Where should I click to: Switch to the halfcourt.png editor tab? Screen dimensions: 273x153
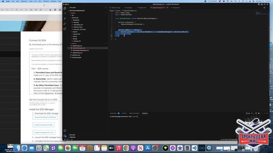tap(115, 8)
